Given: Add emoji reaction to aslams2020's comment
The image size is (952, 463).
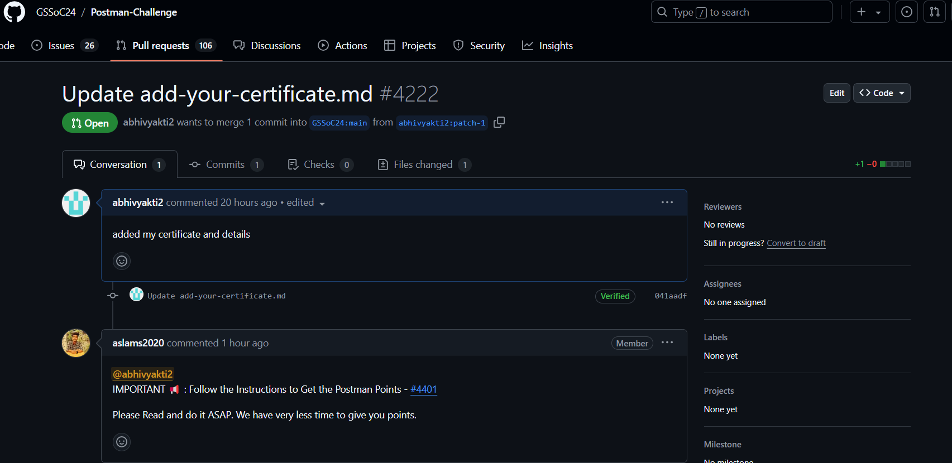Looking at the screenshot, I should pyautogui.click(x=122, y=442).
